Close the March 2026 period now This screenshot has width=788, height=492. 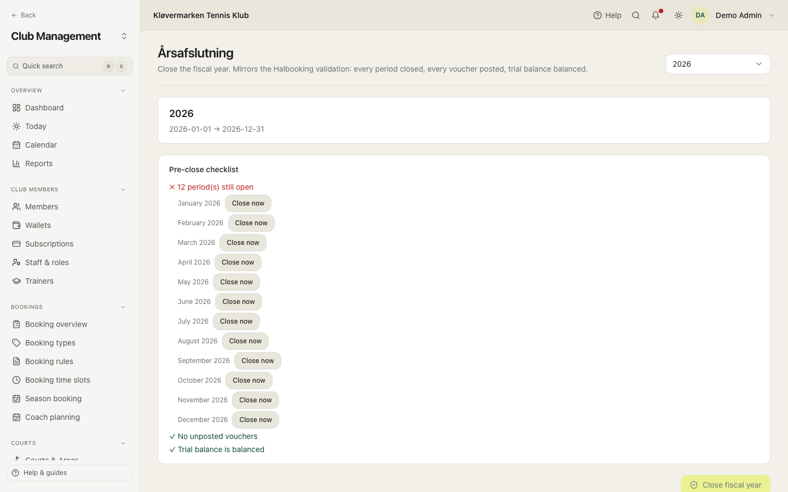tap(243, 243)
